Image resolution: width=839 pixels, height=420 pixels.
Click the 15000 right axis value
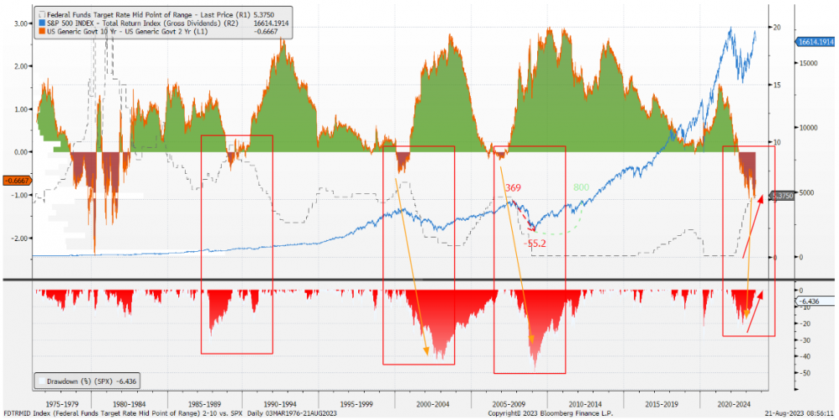click(x=807, y=63)
